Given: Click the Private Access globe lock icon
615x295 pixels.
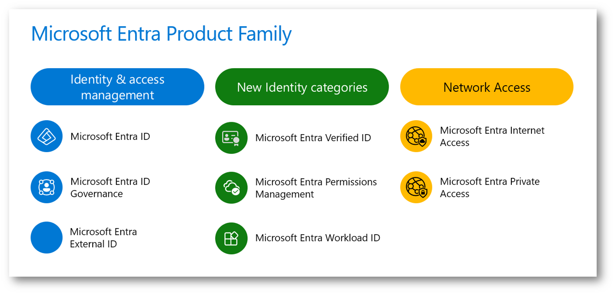Looking at the screenshot, I should click(x=416, y=187).
